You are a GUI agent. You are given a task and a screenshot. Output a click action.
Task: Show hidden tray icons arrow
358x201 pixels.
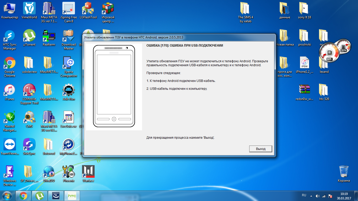click(311, 196)
